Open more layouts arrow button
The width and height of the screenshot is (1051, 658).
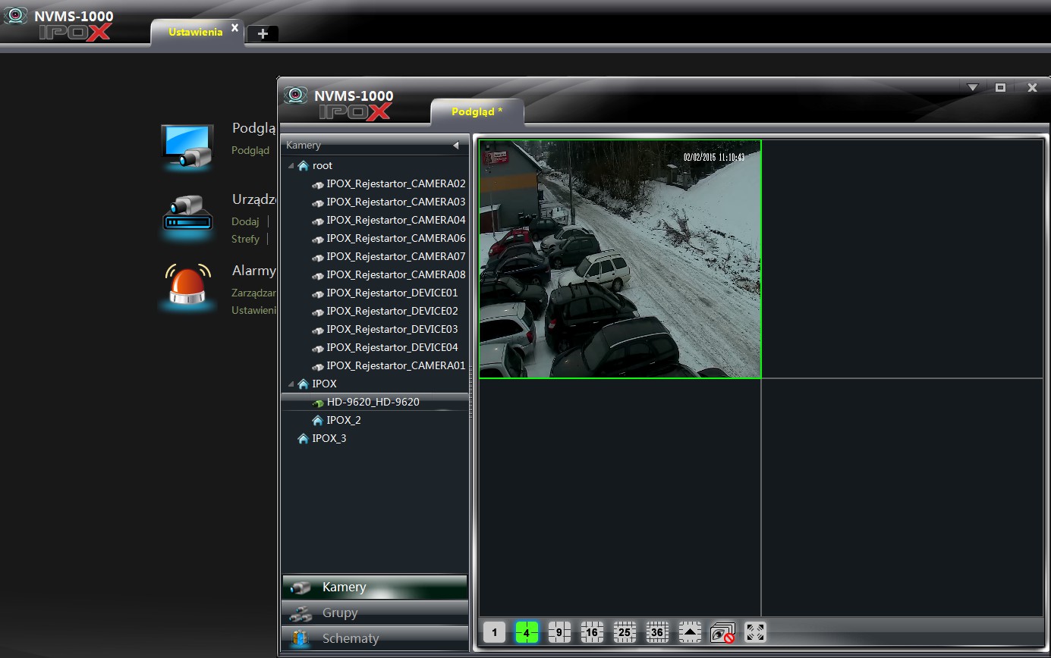click(x=690, y=632)
